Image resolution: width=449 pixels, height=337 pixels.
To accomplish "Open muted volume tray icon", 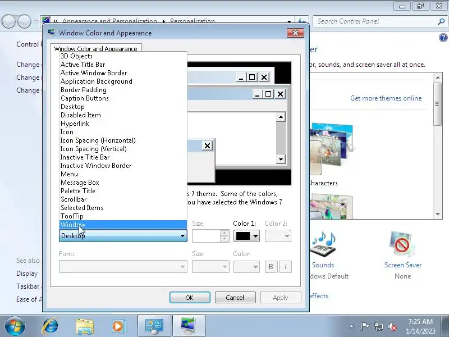I will tap(392, 326).
